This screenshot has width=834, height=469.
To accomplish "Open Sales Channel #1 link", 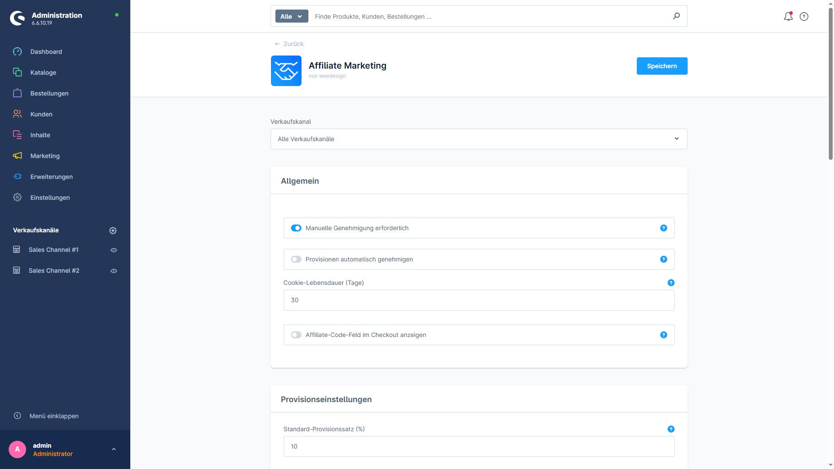I will (53, 250).
